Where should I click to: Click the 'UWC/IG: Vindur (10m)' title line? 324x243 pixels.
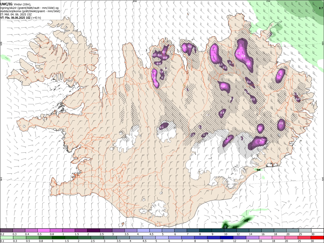(x=16, y=4)
